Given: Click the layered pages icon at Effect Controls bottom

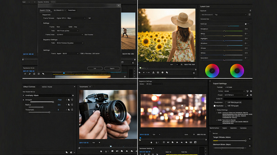Looking at the screenshot, I should [x=66, y=152].
